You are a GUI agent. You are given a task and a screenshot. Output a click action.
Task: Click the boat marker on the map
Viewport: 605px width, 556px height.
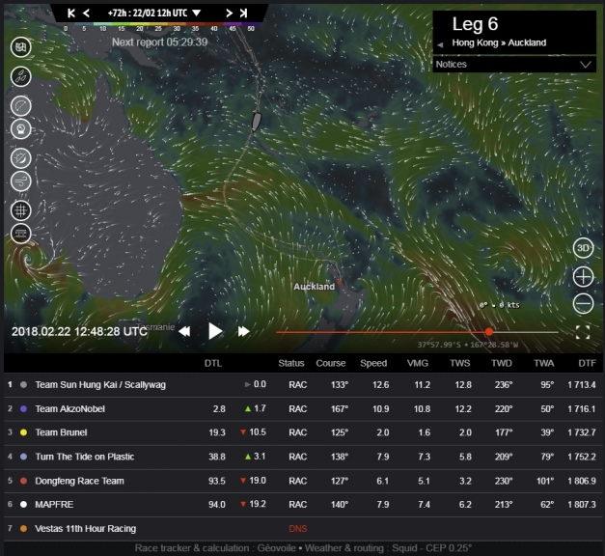tap(257, 122)
